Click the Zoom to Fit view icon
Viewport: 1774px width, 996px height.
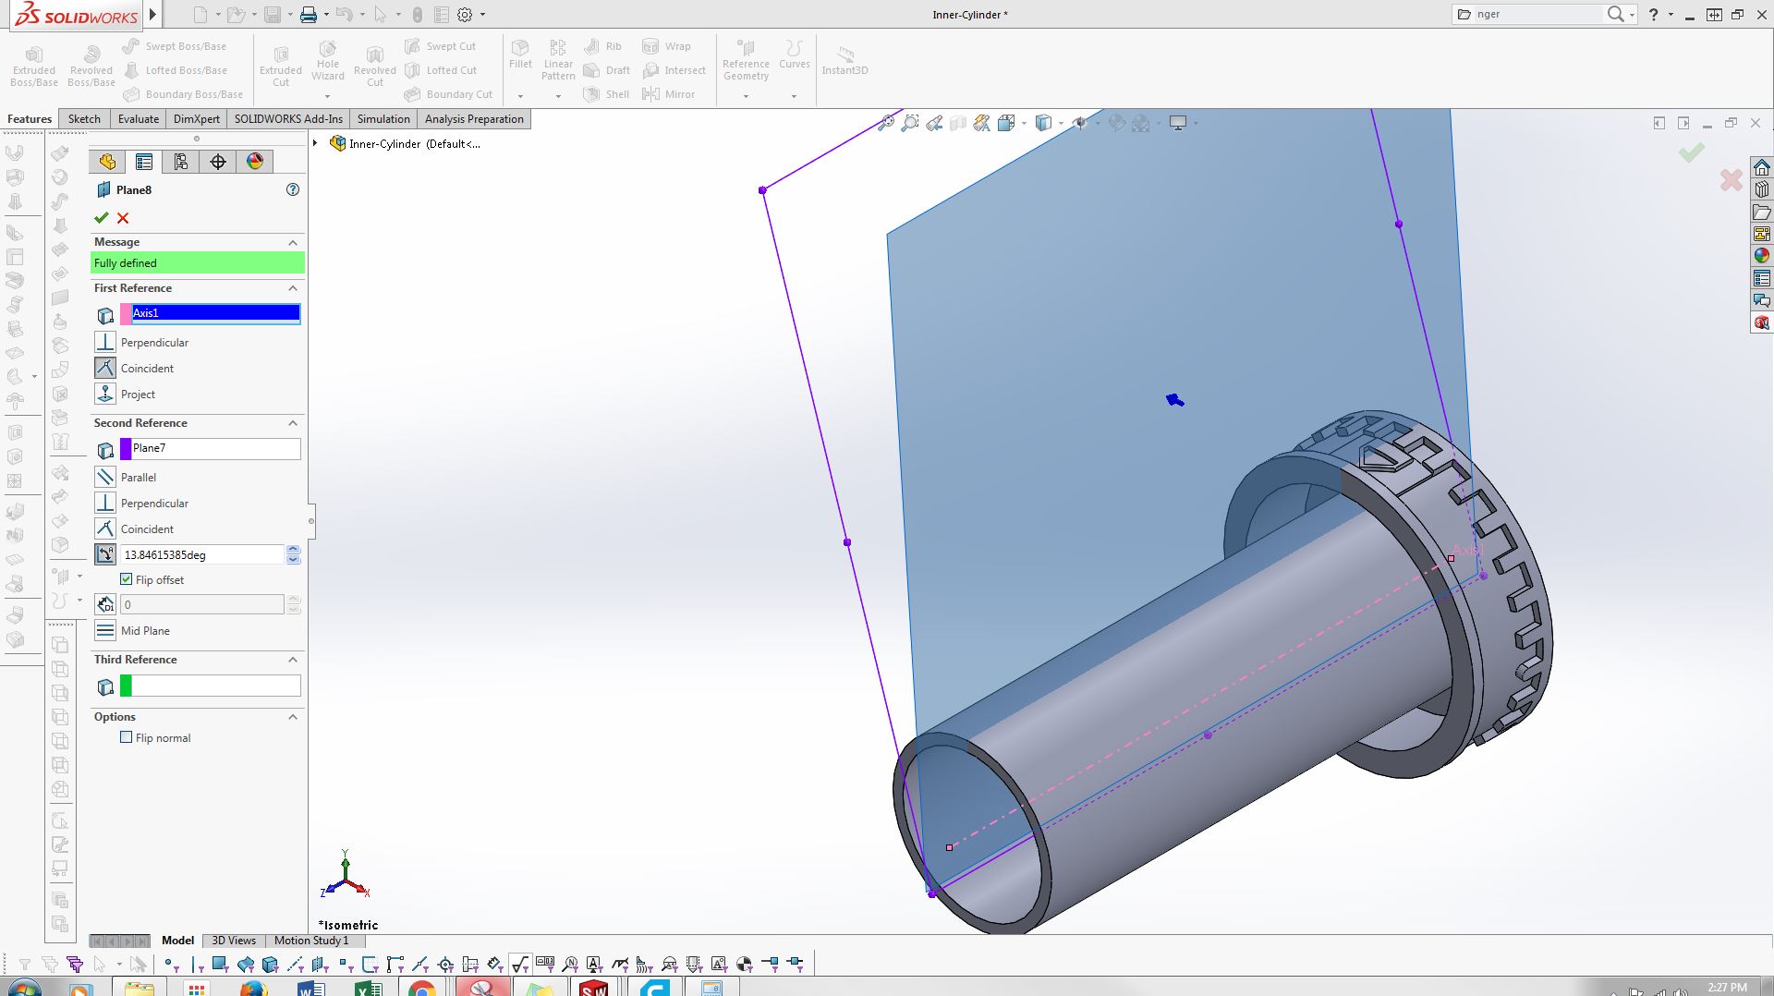[x=886, y=123]
